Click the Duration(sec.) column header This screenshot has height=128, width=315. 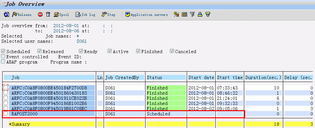pos(264,77)
